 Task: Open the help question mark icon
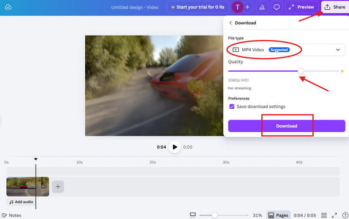345,215
